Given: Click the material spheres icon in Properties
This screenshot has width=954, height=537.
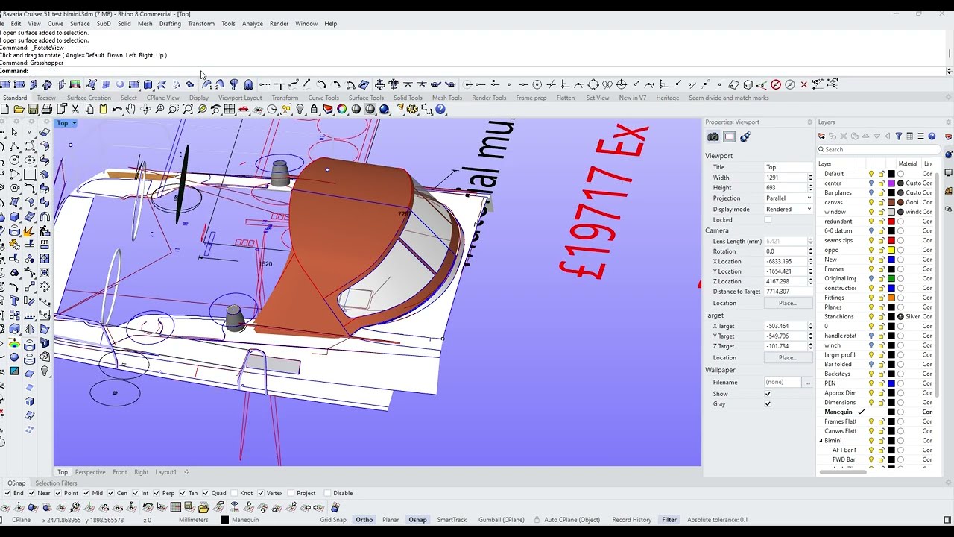Looking at the screenshot, I should [745, 137].
